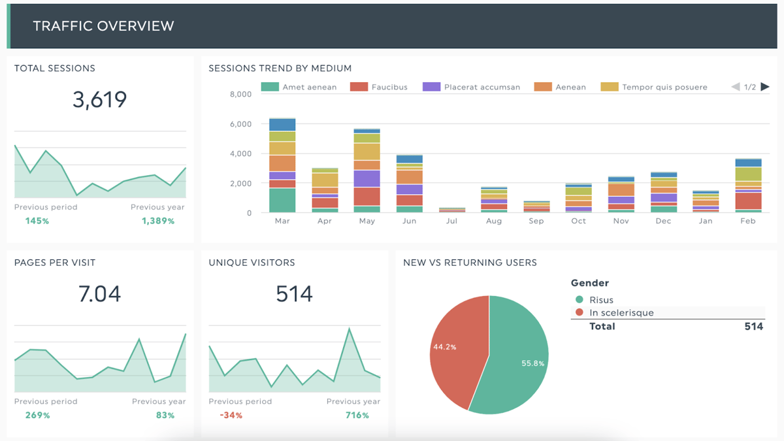Expand the 1/2 legend pager
This screenshot has width=784, height=441.
[749, 86]
